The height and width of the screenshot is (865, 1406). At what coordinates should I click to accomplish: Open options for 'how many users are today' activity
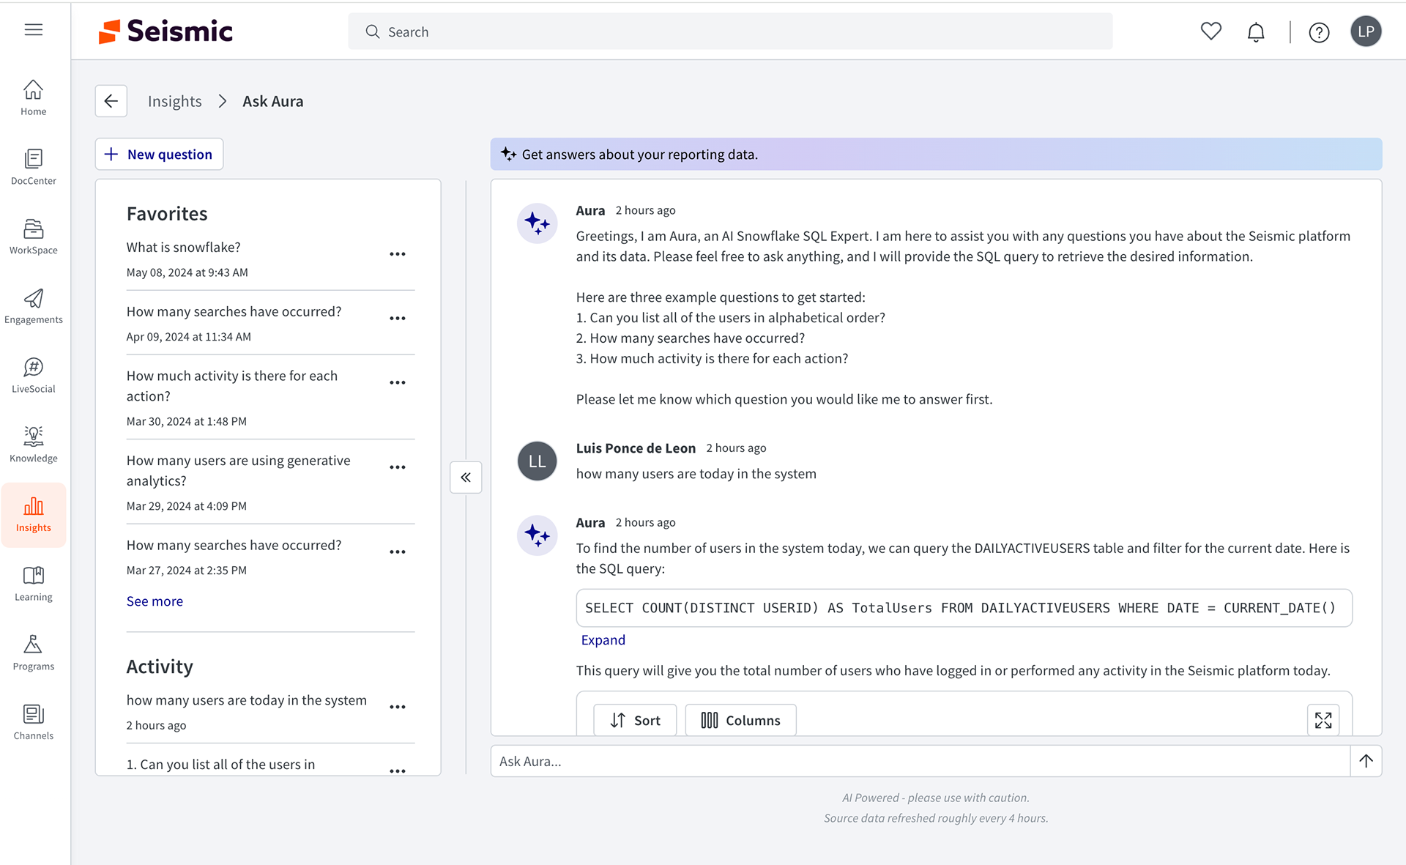pyautogui.click(x=398, y=708)
